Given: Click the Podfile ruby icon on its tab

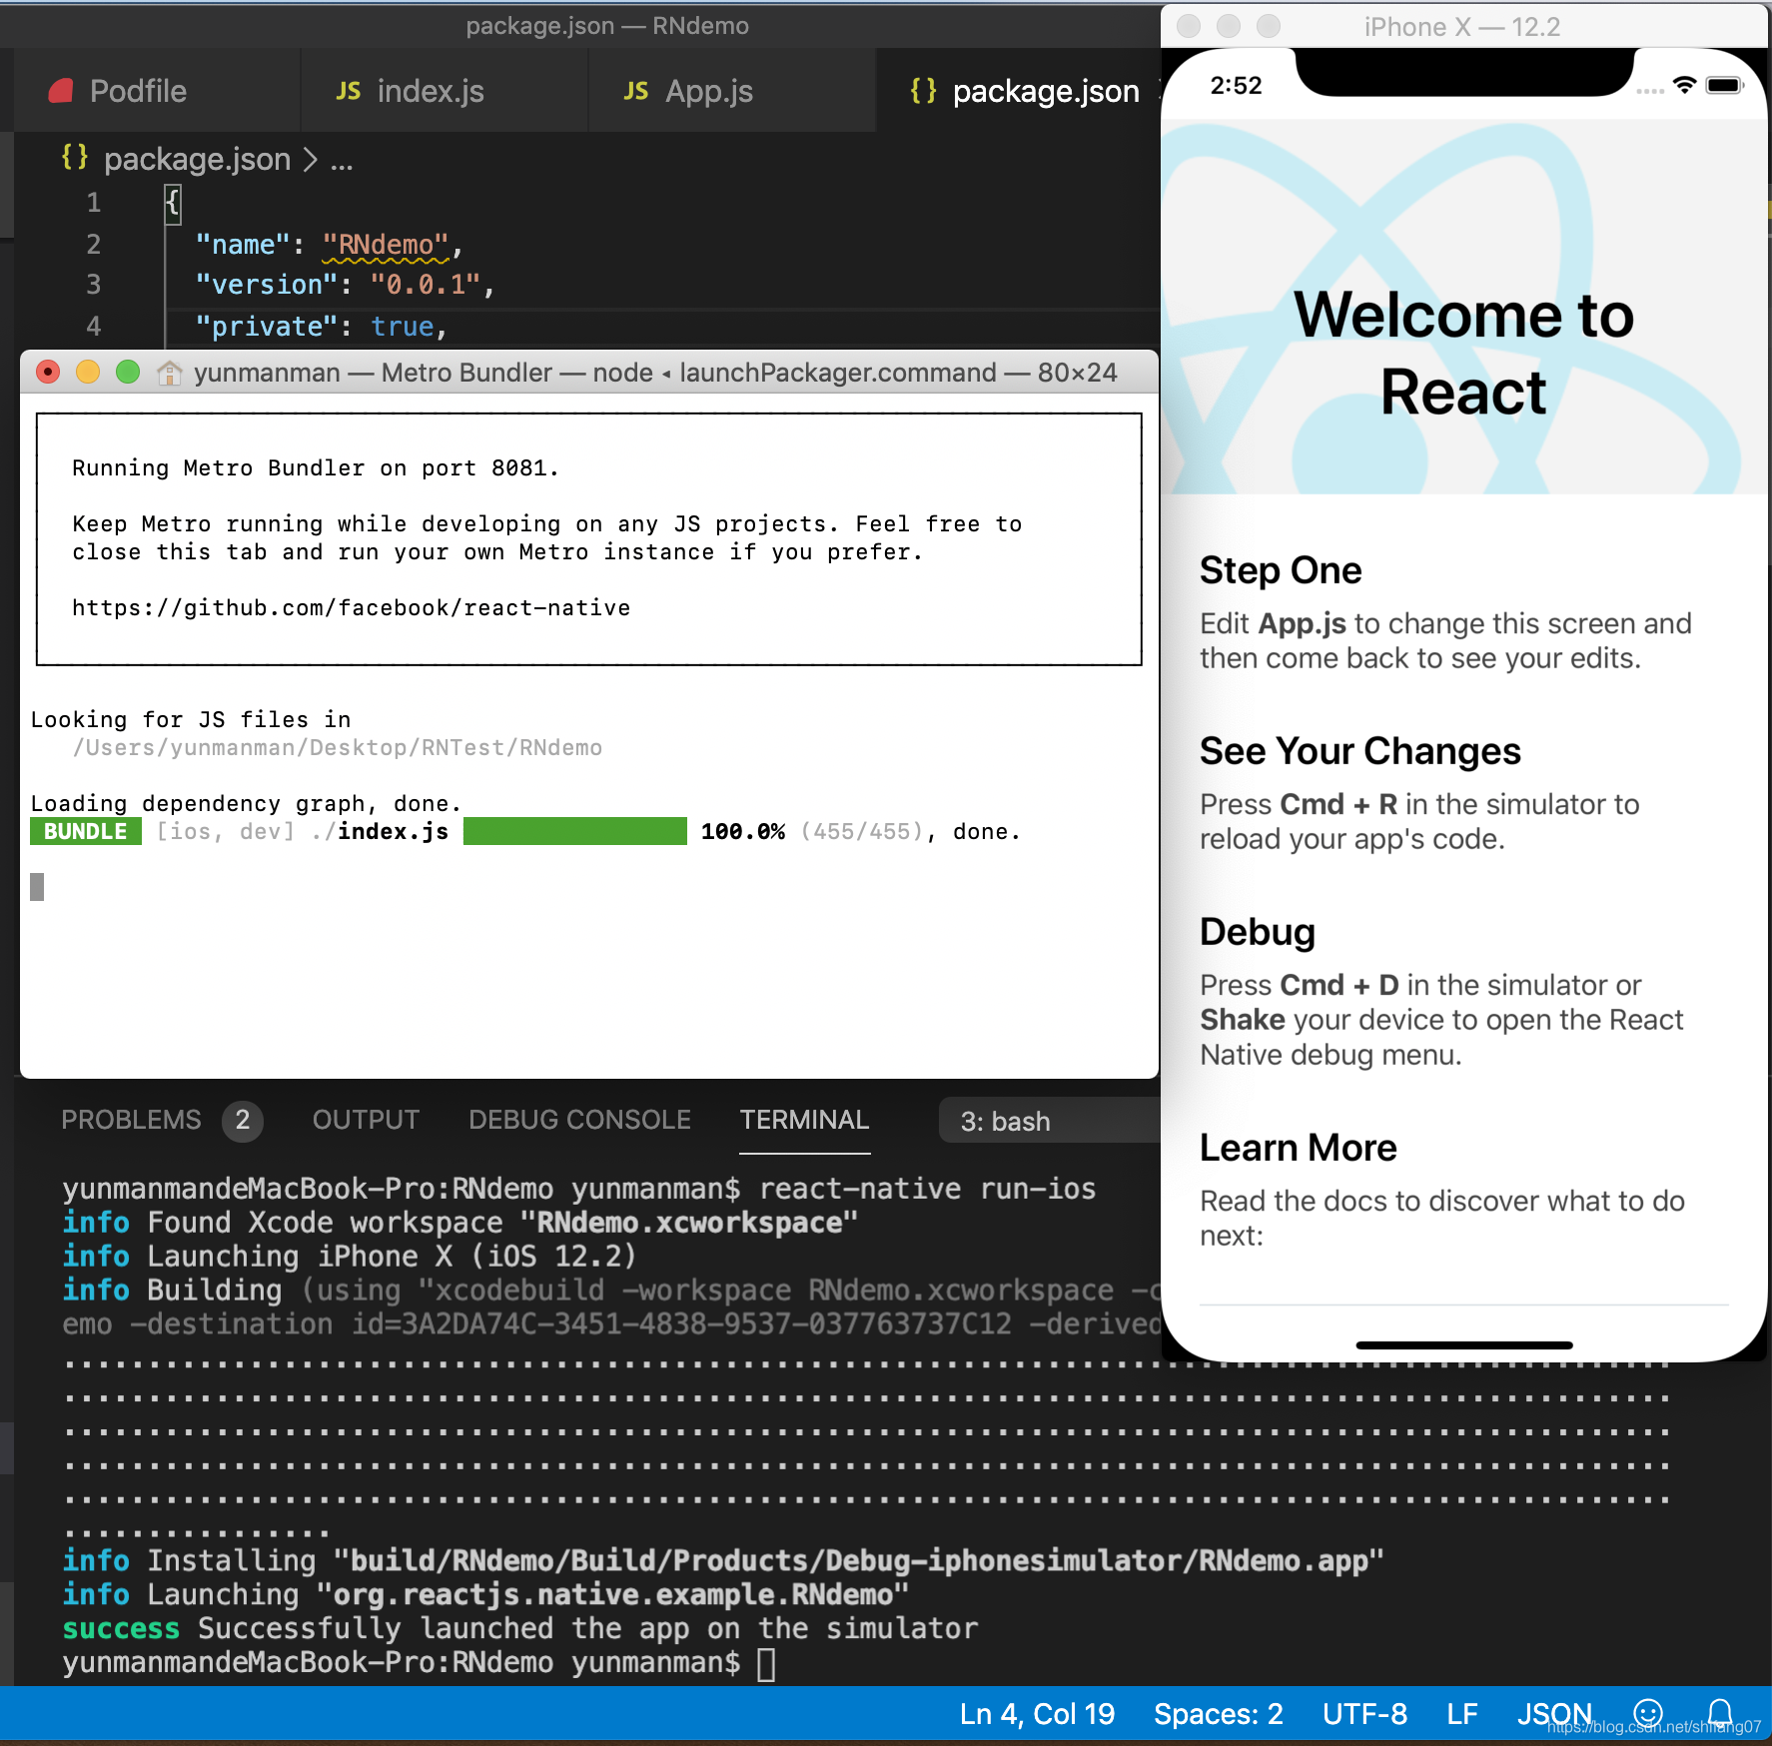Looking at the screenshot, I should coord(61,91).
